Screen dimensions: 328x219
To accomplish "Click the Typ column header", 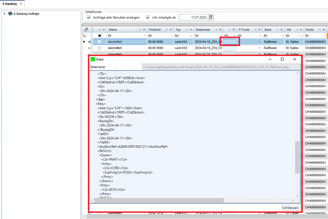I will [x=178, y=30].
